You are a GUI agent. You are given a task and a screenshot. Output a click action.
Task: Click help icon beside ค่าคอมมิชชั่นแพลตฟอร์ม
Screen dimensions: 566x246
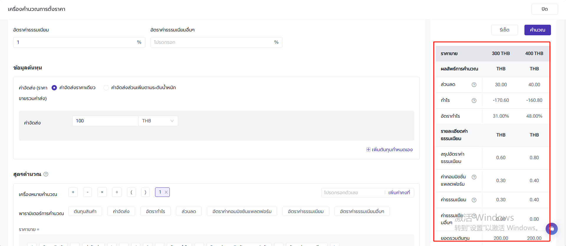(474, 177)
